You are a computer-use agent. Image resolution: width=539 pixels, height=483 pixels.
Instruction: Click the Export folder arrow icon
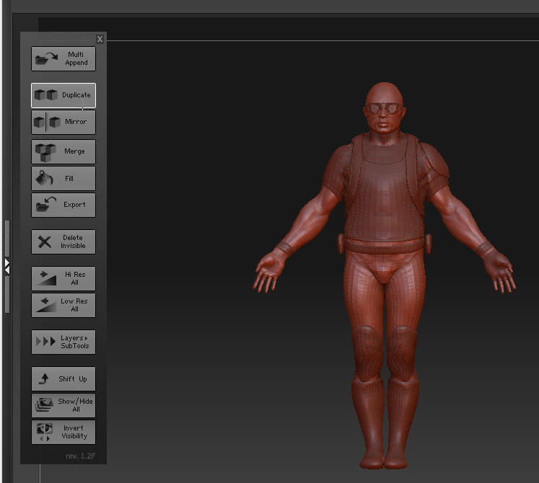click(x=46, y=205)
